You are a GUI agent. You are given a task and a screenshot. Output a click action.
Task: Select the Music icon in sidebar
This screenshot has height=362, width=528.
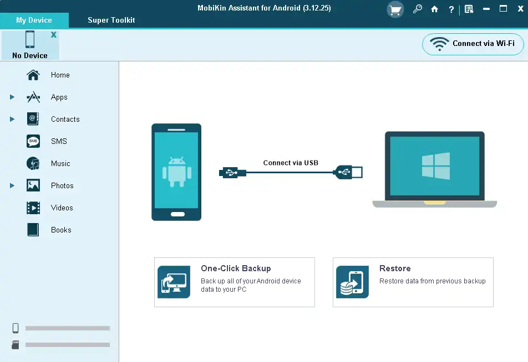point(33,163)
